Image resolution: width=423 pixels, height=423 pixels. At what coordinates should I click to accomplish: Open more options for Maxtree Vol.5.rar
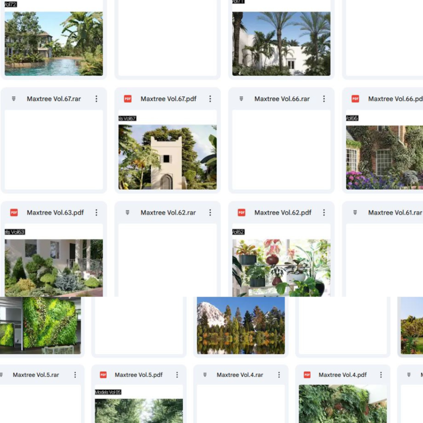point(75,375)
